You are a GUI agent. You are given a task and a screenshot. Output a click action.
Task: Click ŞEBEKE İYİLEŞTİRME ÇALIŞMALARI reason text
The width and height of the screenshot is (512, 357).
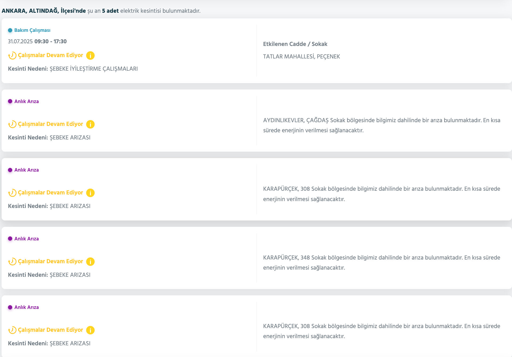click(94, 69)
